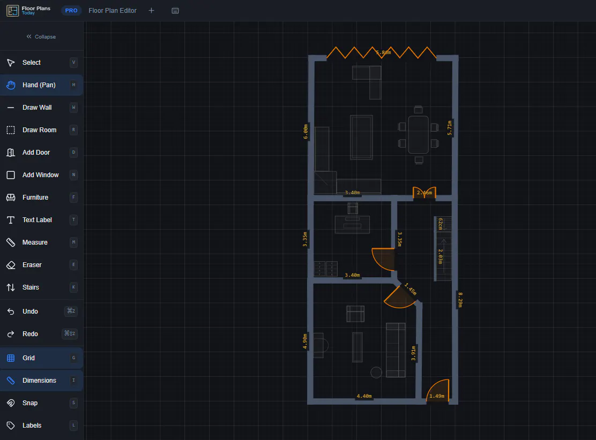Open the Furniture tool
This screenshot has height=440, width=596.
point(41,198)
